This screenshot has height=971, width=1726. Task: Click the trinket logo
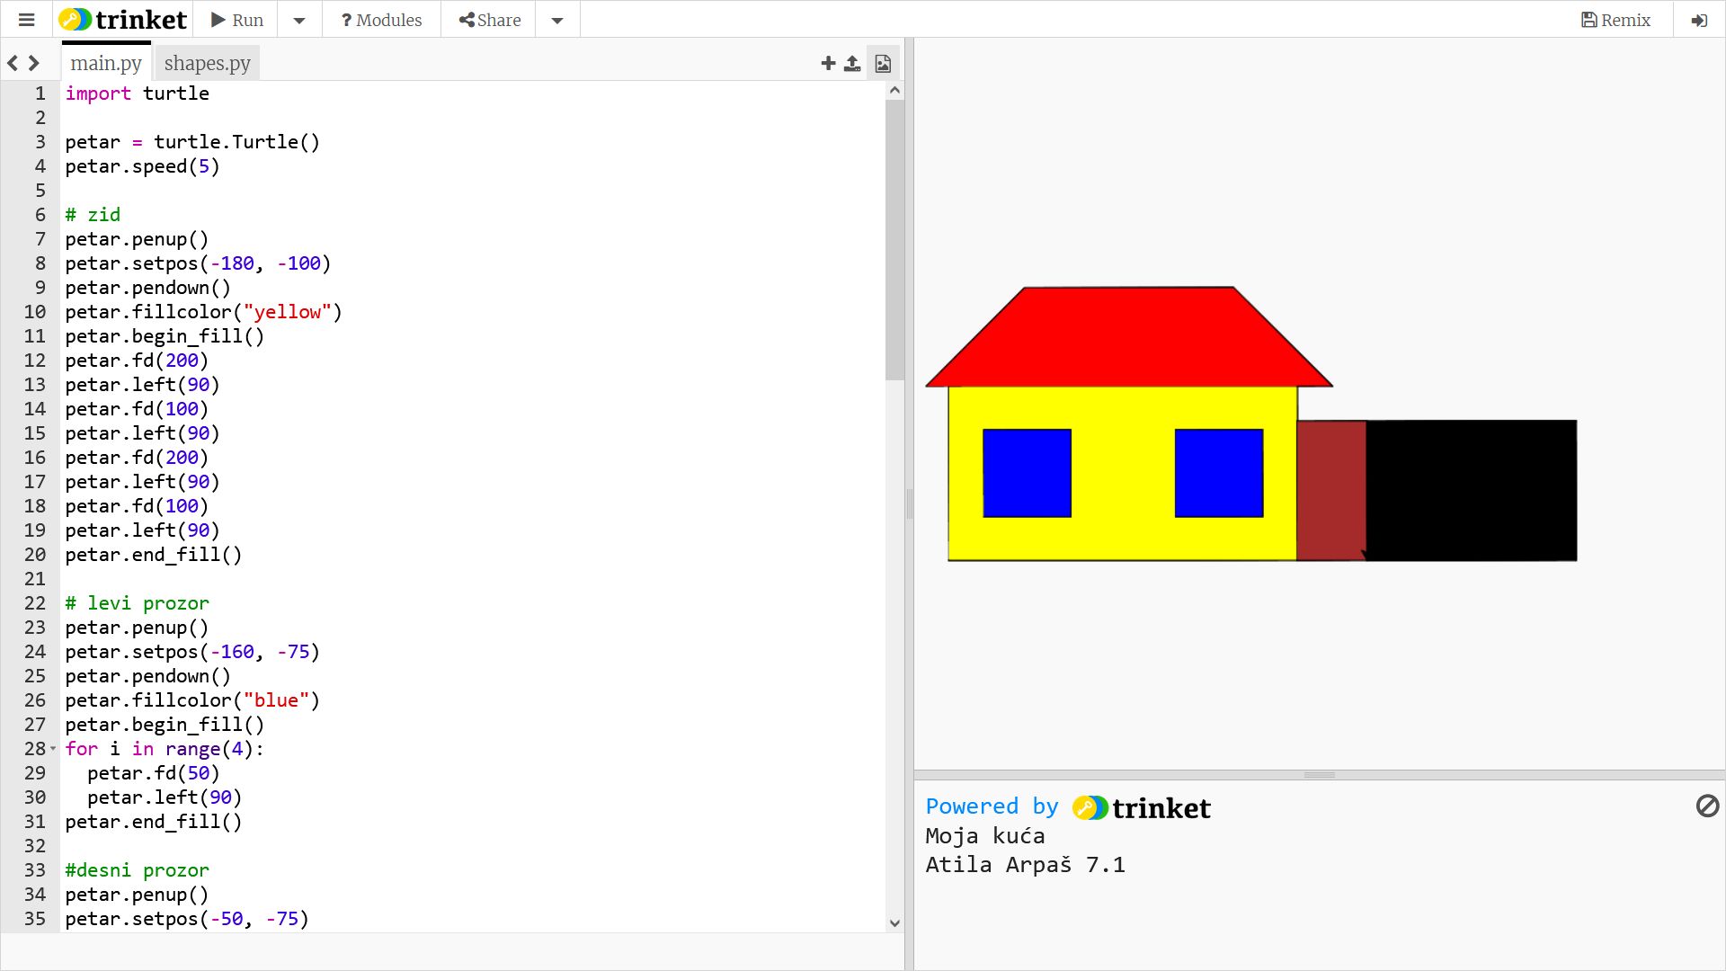pos(122,20)
